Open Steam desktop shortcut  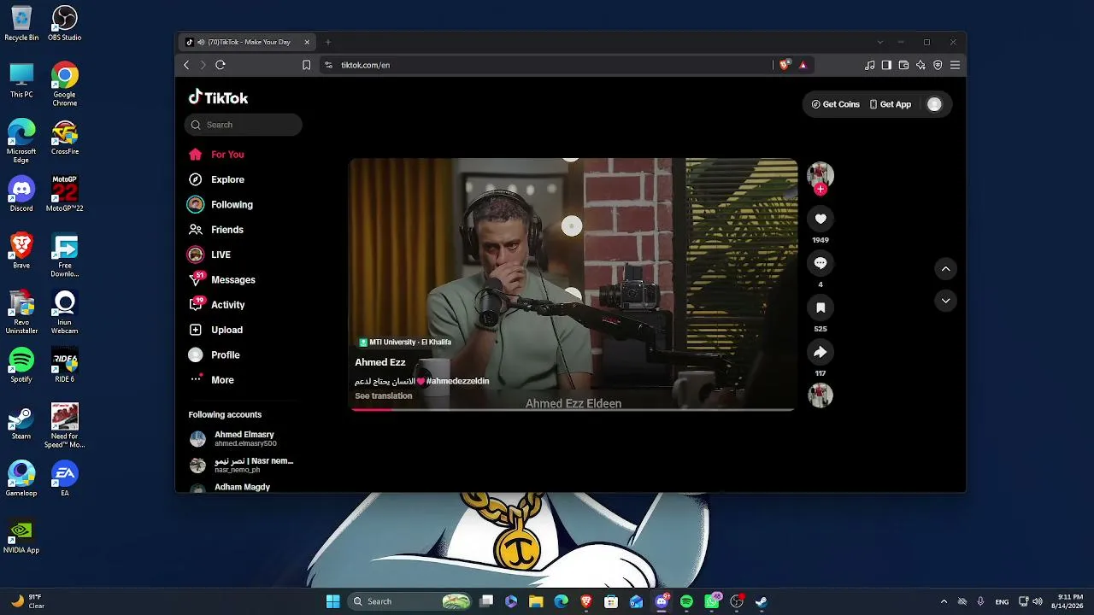(x=21, y=422)
